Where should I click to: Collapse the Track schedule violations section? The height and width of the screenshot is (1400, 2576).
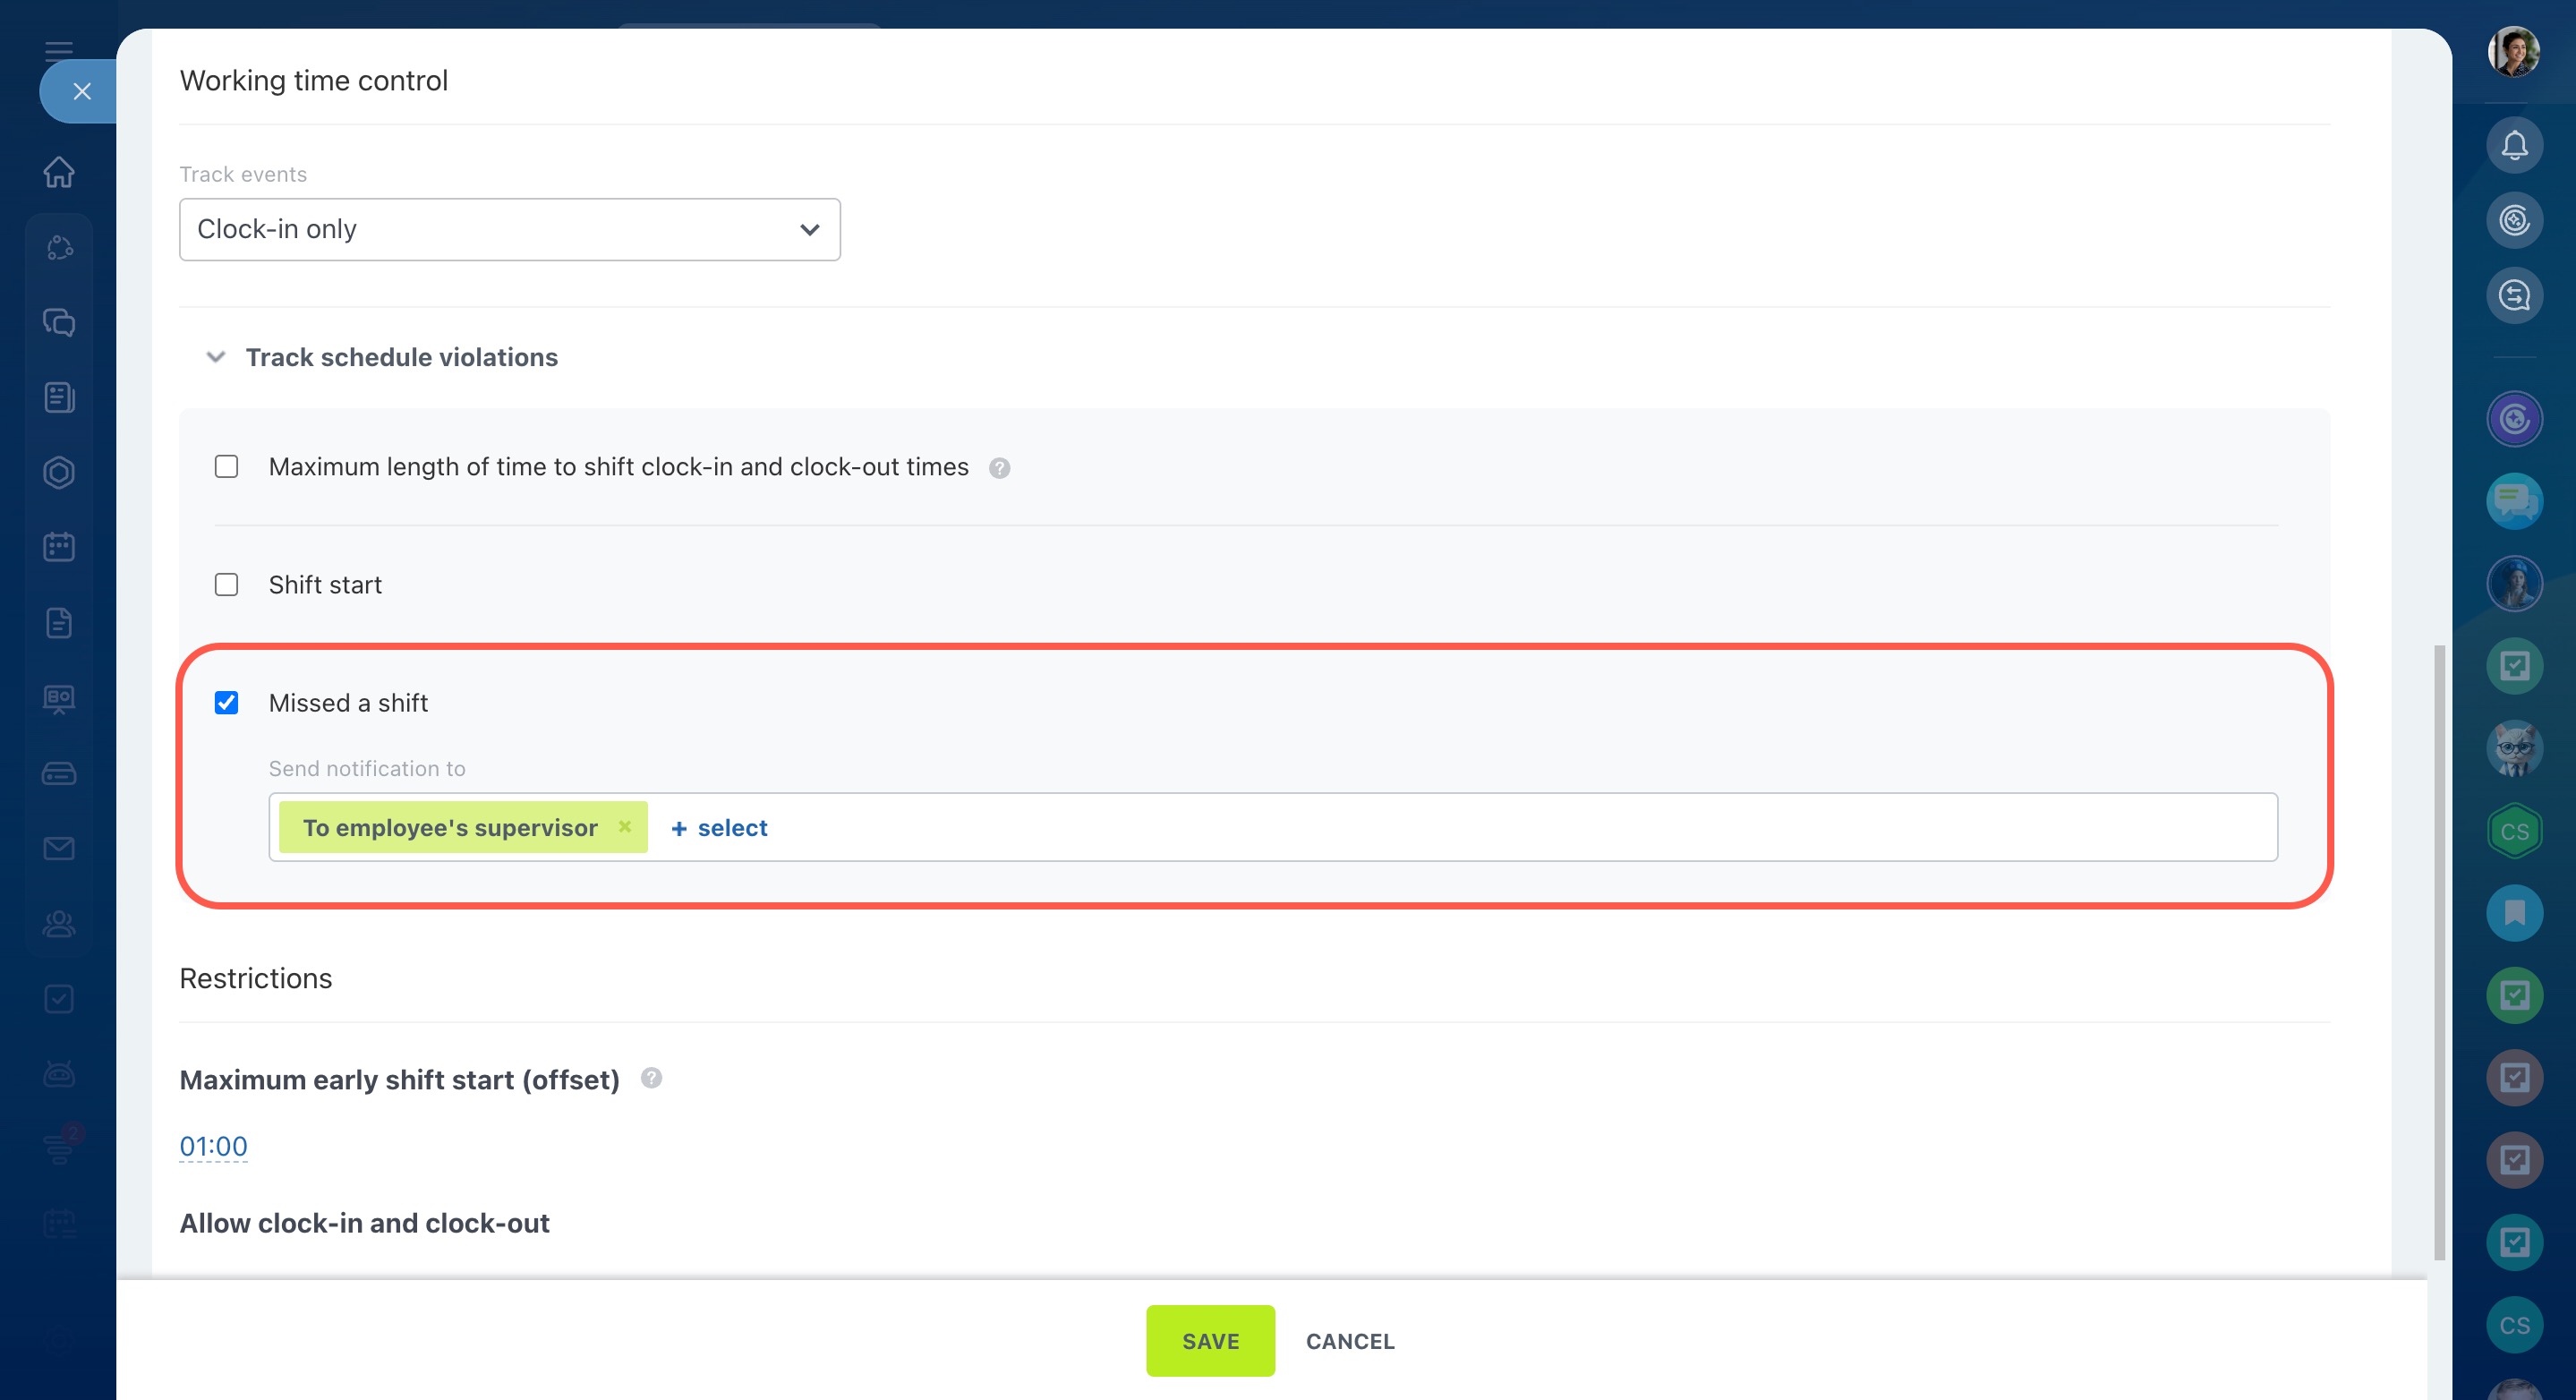tap(216, 357)
